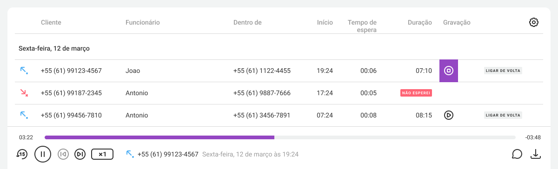The image size is (558, 169).
Task: Click 'Ligar de volta' for 99456-7810
Action: click(503, 115)
